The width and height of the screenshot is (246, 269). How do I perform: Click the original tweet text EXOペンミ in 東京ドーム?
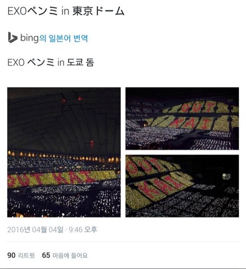click(66, 11)
